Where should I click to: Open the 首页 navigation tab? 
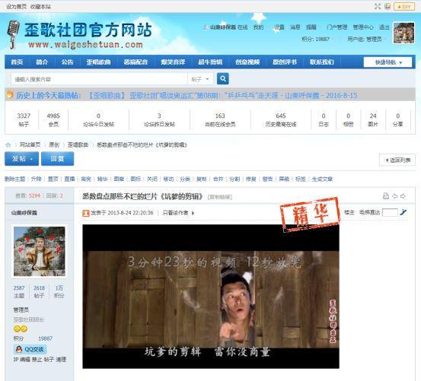pos(17,62)
